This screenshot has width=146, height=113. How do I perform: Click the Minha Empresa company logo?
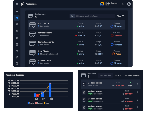click(x=102, y=4)
